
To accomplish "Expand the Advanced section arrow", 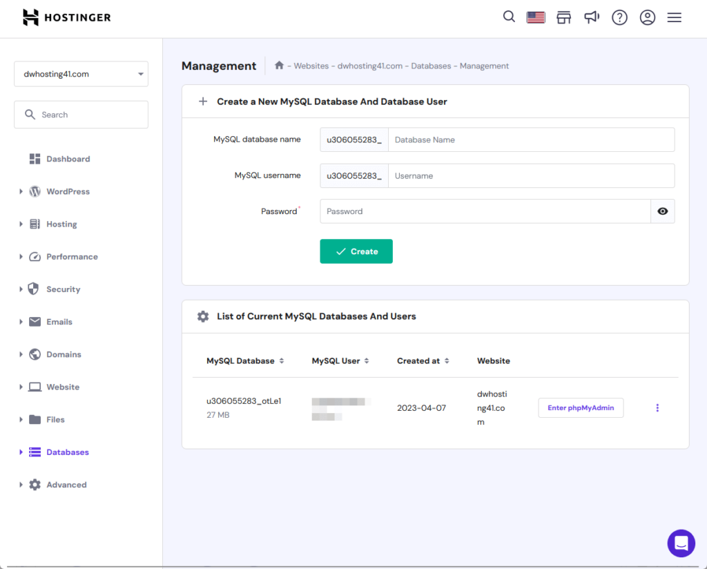I will pos(21,485).
